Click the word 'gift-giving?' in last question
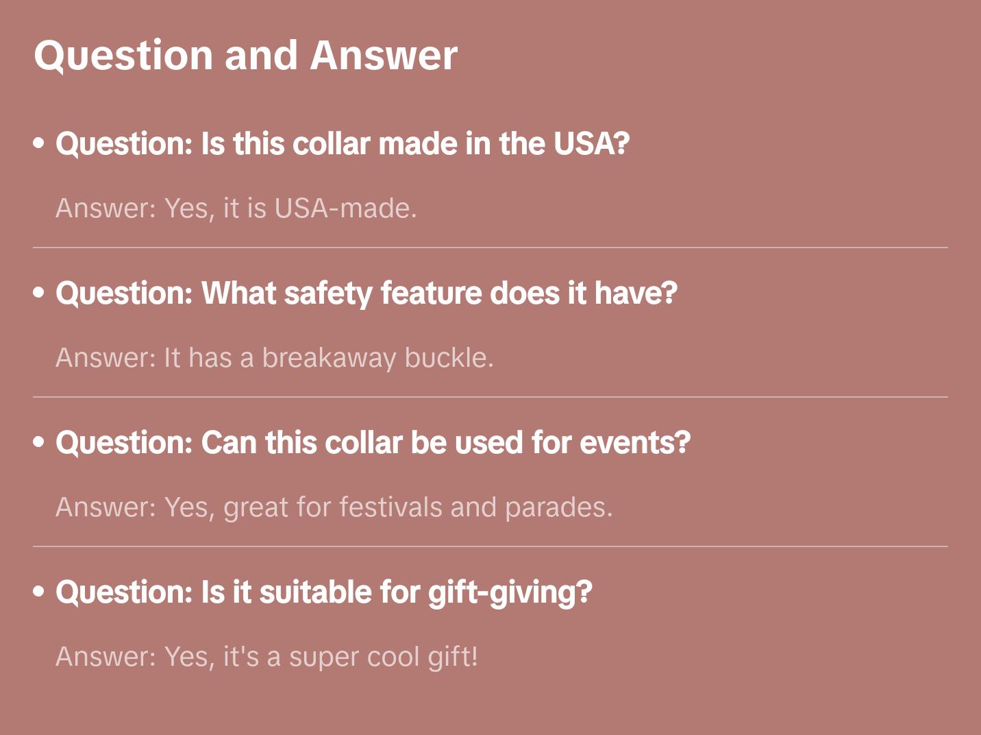Image resolution: width=981 pixels, height=735 pixels. tap(510, 592)
